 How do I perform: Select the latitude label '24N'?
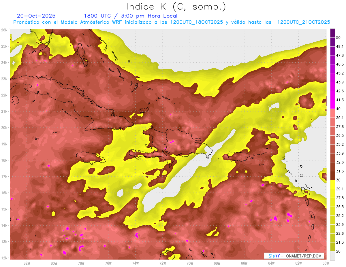tap(4, 63)
